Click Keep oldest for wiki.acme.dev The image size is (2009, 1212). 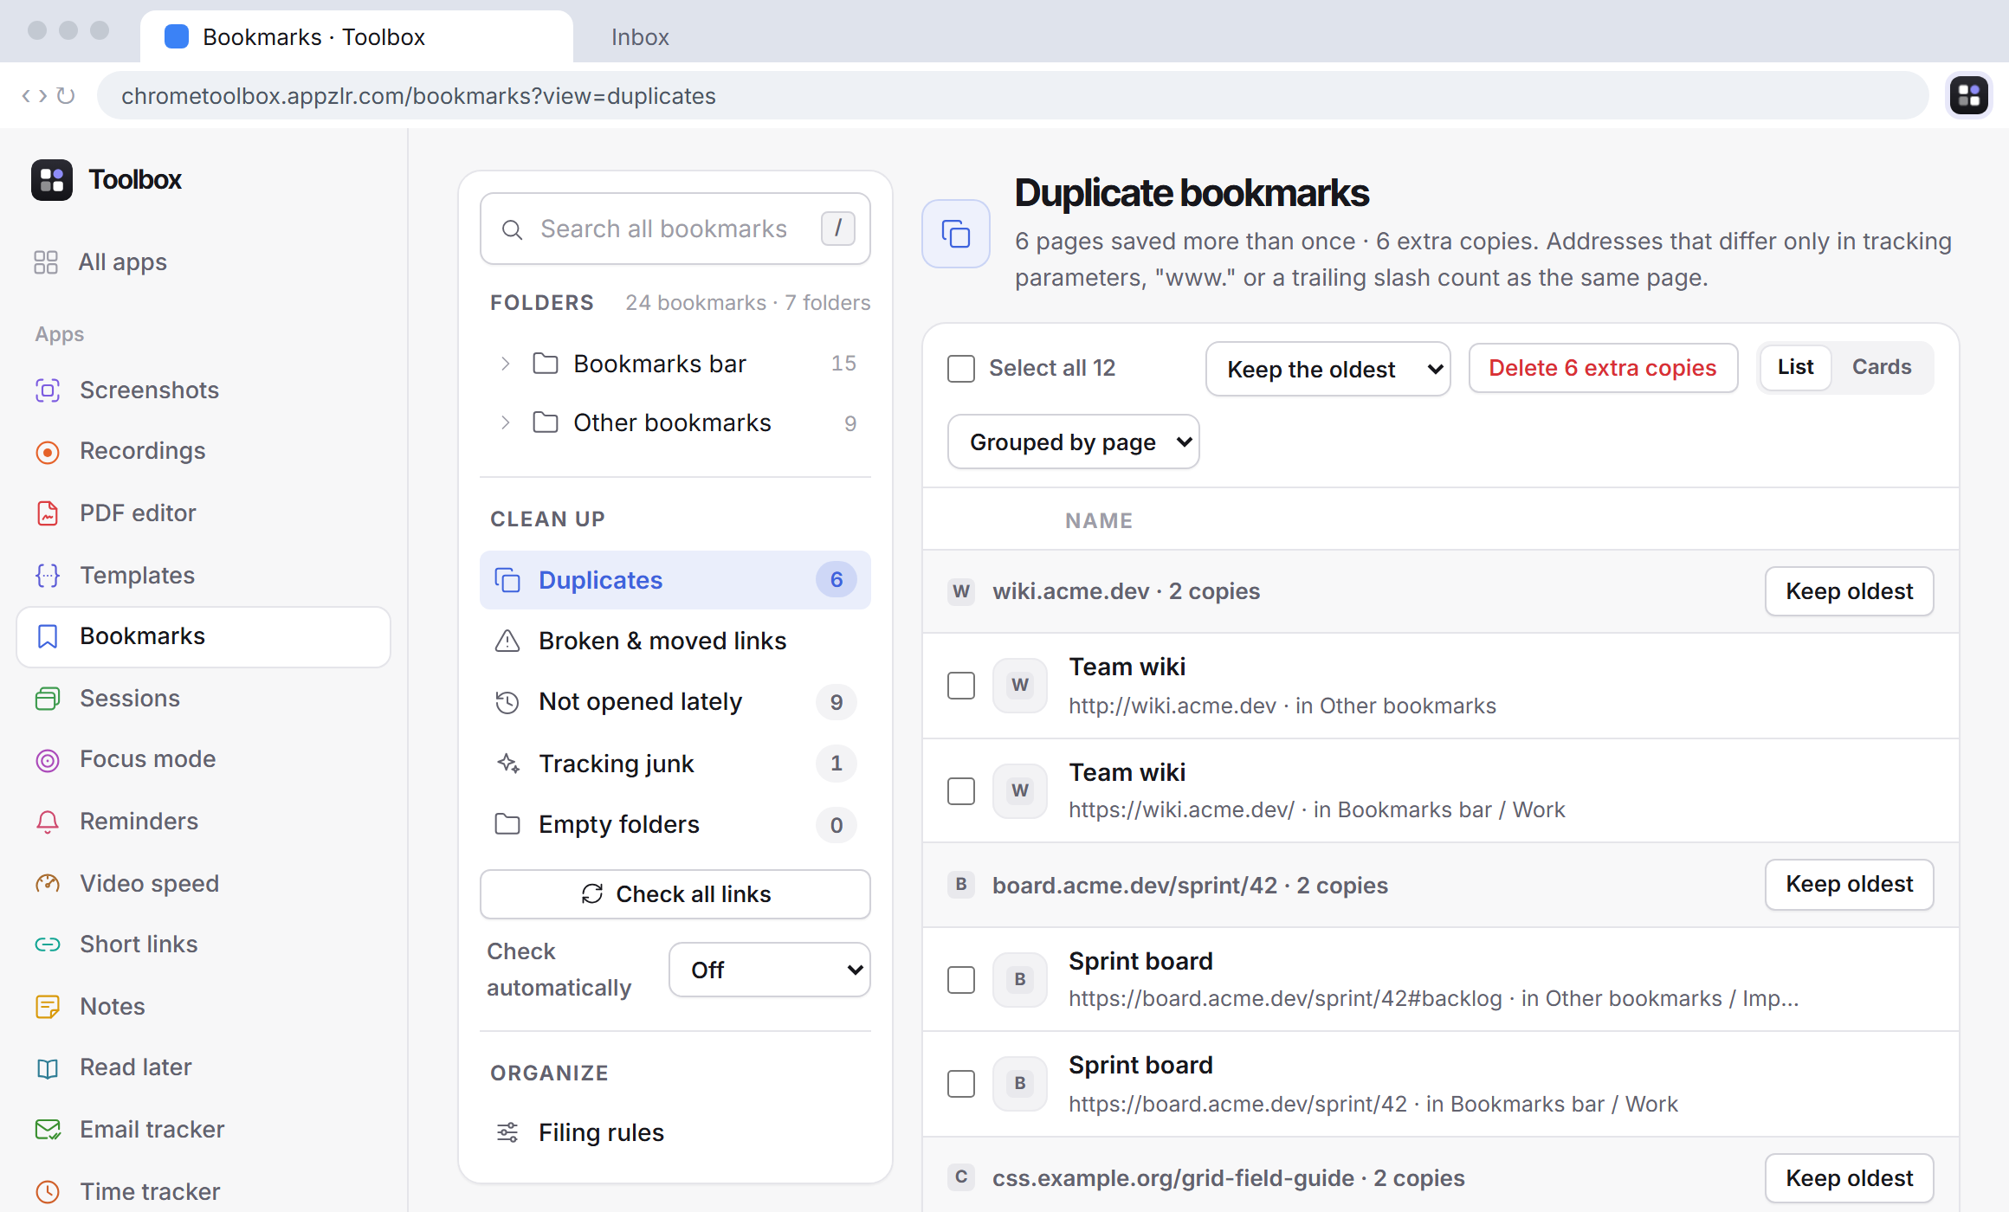point(1850,591)
